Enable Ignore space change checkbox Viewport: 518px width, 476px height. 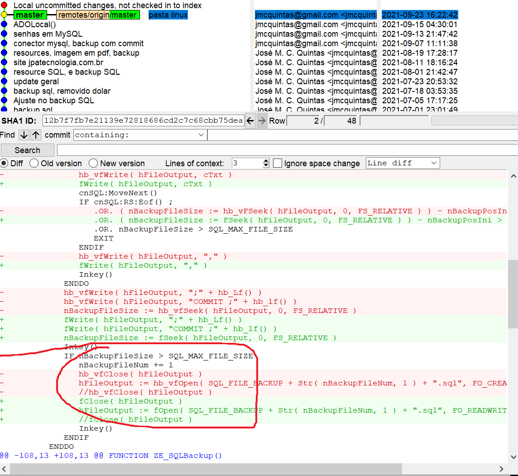278,163
